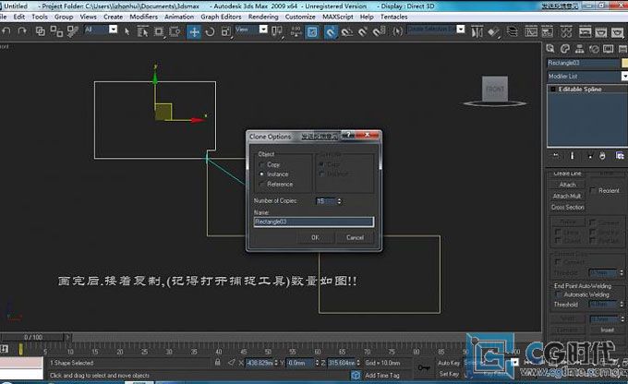Open the Rendering menu
This screenshot has height=384, width=628.
263,17
